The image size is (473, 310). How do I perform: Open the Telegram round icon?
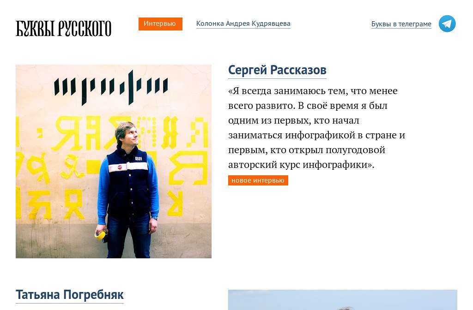447,24
